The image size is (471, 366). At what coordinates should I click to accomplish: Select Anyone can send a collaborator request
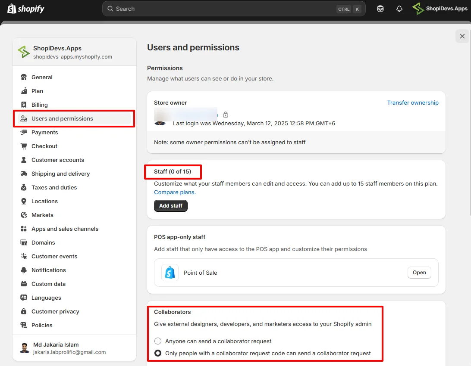click(x=158, y=341)
